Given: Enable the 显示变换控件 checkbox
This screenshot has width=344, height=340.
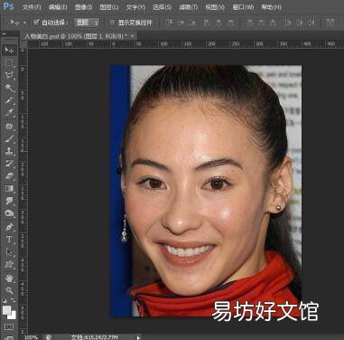Looking at the screenshot, I should 112,23.
